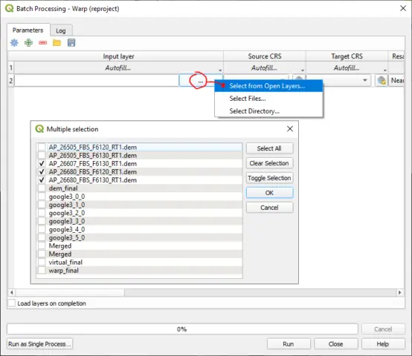Click the Toggle Selection button
Image resolution: width=412 pixels, height=356 pixels.
click(269, 178)
